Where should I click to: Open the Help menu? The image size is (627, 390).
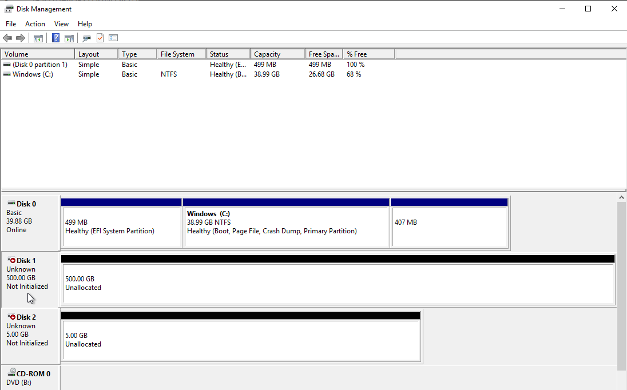click(85, 24)
